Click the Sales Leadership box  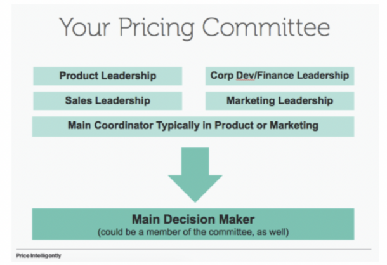click(108, 101)
